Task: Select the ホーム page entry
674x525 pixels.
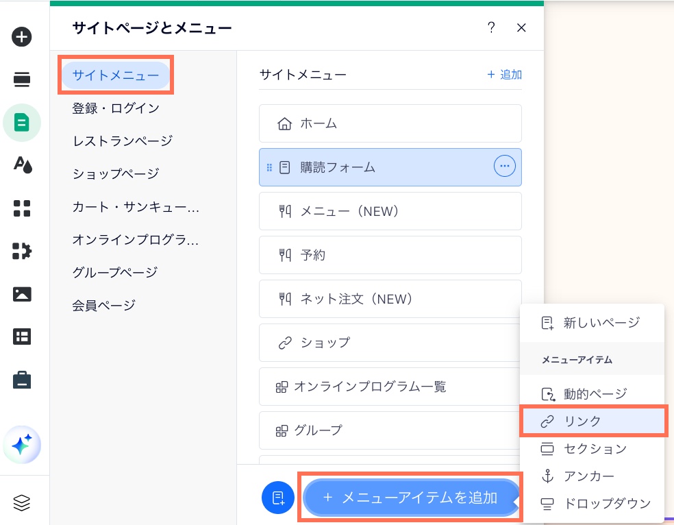Action: (390, 123)
